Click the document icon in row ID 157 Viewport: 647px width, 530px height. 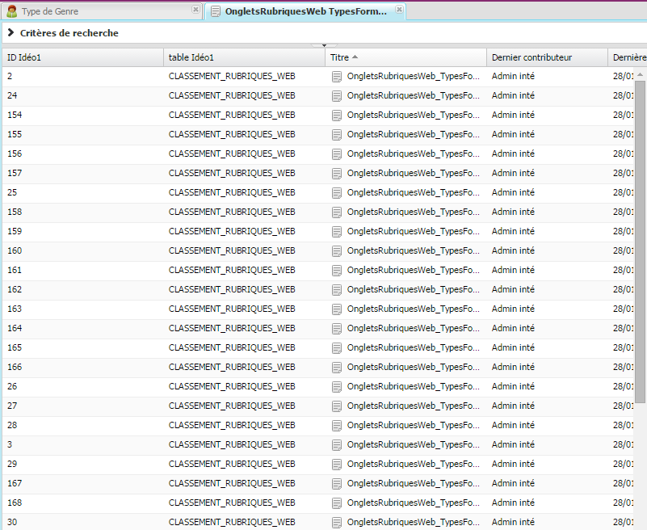point(337,174)
